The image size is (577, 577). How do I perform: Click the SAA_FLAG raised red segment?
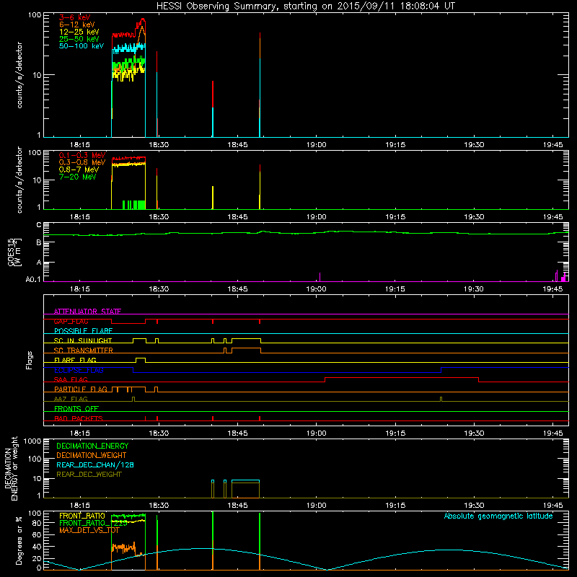click(x=402, y=377)
